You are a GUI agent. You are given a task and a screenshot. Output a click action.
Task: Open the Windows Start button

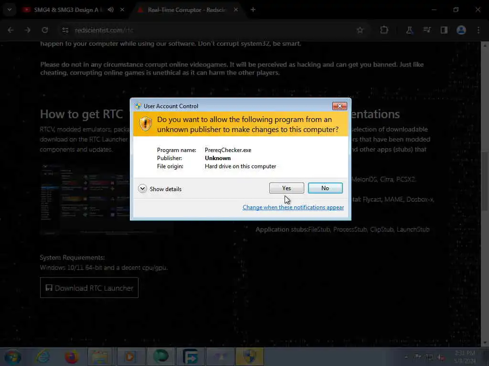pos(13,356)
